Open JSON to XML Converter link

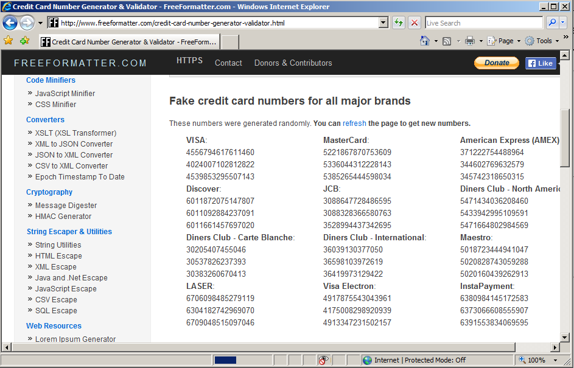[x=74, y=154]
